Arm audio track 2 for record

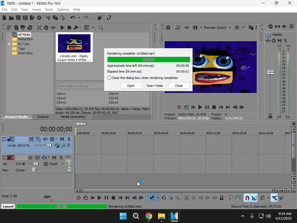click(30, 158)
